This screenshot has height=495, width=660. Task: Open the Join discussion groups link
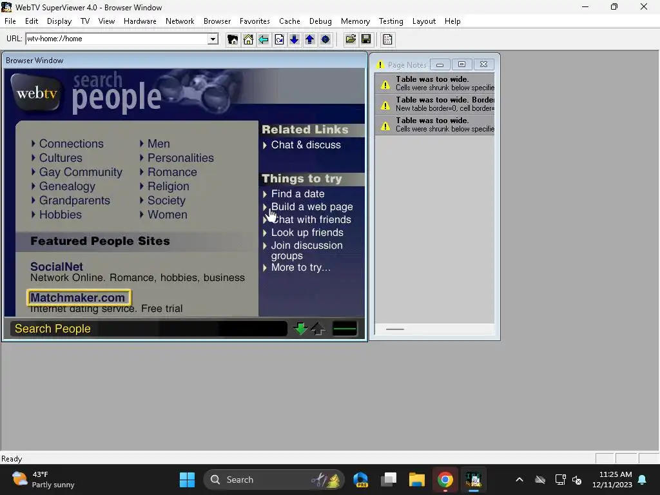pyautogui.click(x=307, y=251)
